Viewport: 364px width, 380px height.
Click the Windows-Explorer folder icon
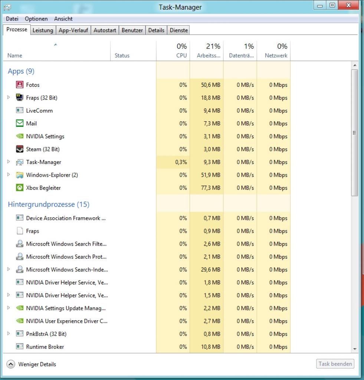click(x=20, y=175)
